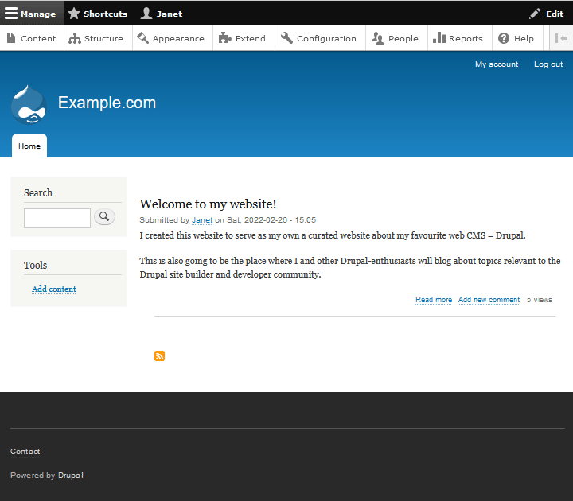Open the Janet user menu

[x=161, y=14]
